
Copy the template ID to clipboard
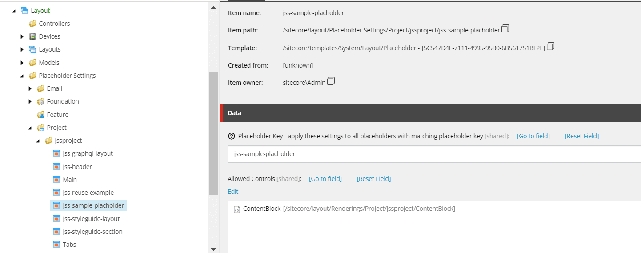pos(551,46)
